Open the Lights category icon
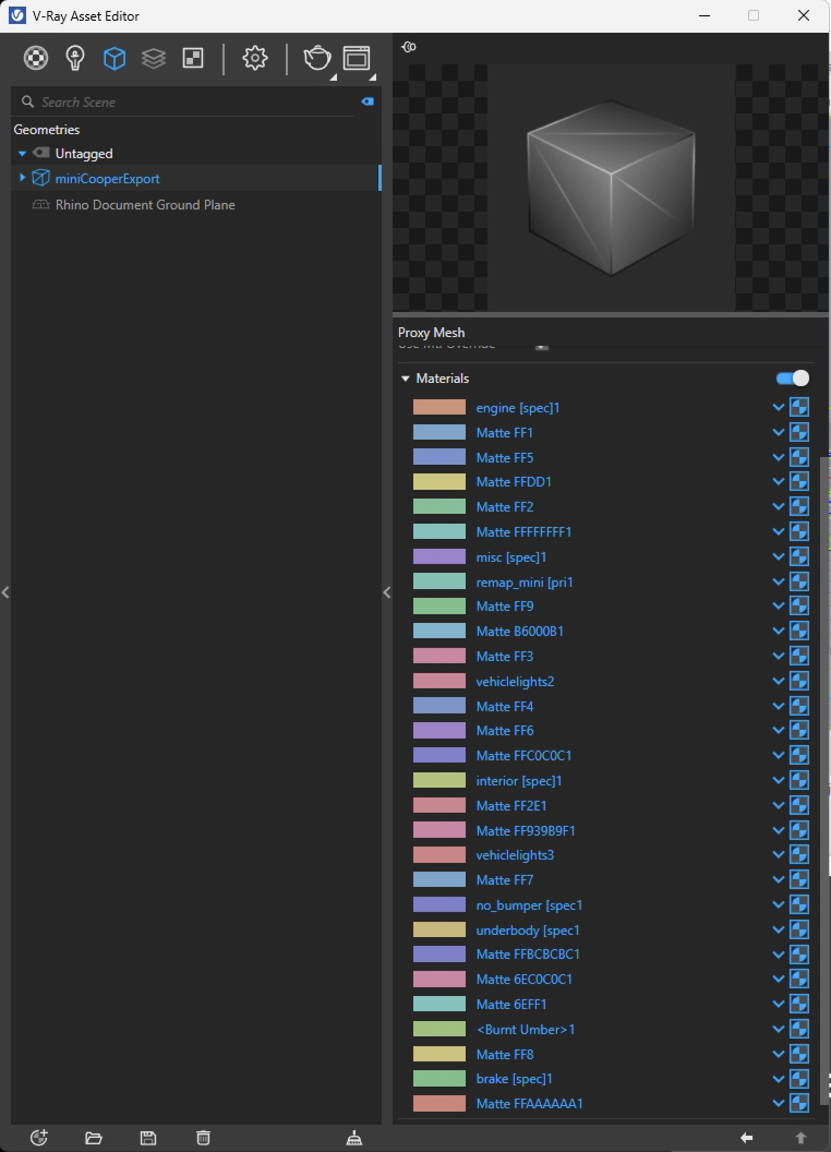The height and width of the screenshot is (1152, 831). [x=75, y=58]
